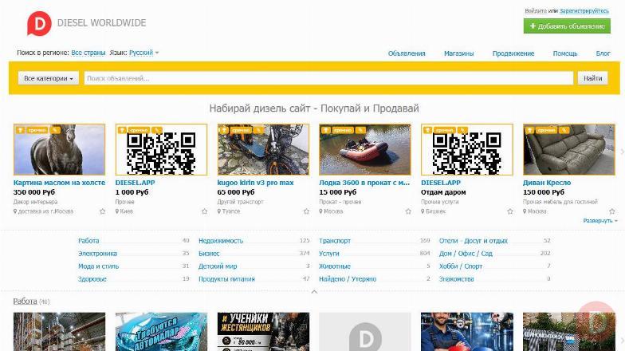Open the Недвижимость category
This screenshot has height=351, width=625.
click(x=220, y=241)
